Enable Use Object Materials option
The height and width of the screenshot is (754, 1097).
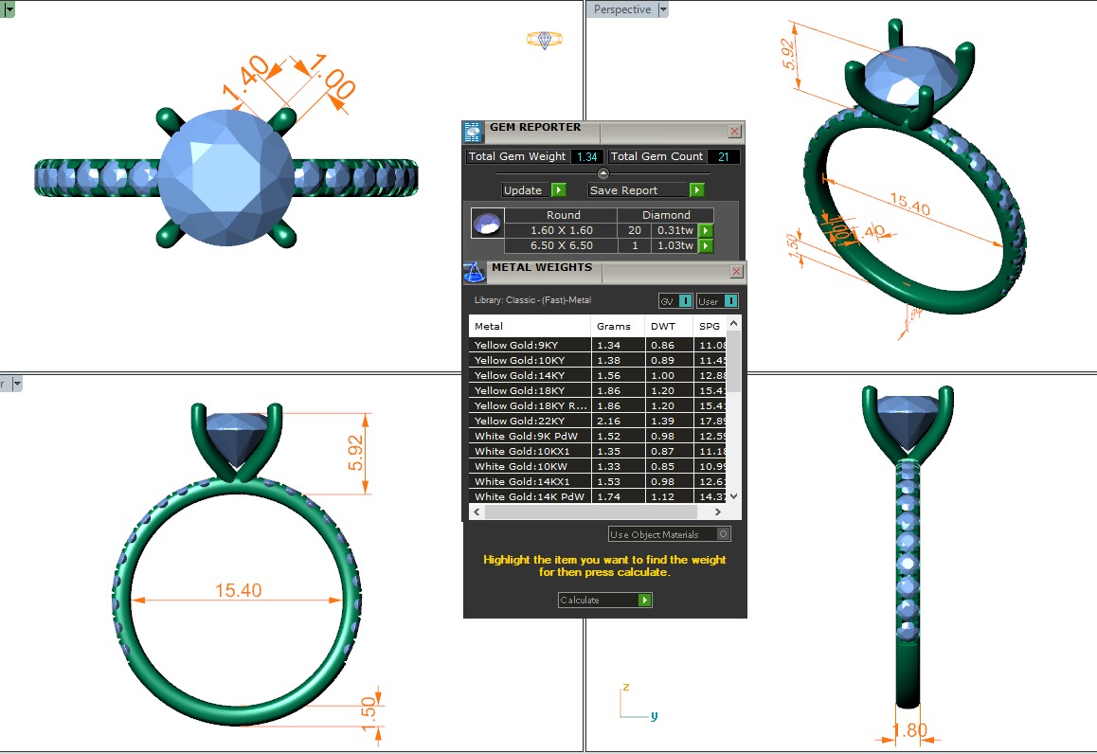click(x=724, y=534)
